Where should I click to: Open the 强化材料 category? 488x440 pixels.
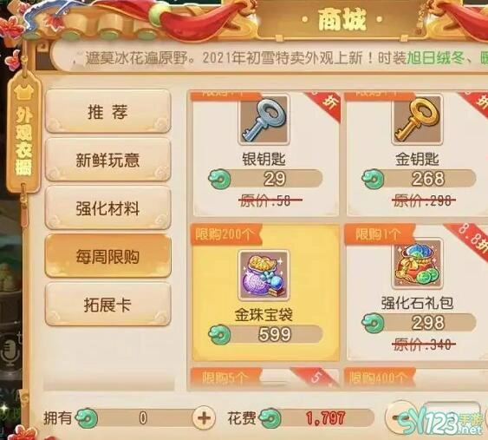[107, 208]
